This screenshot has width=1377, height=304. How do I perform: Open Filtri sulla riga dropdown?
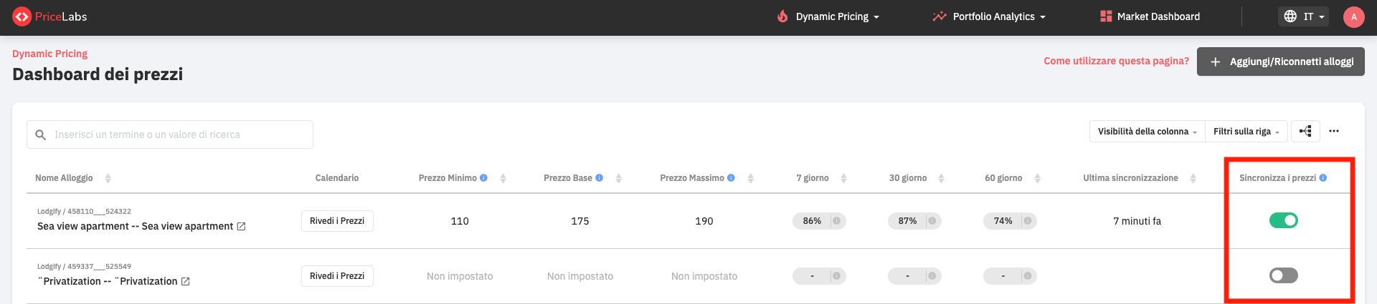1246,132
